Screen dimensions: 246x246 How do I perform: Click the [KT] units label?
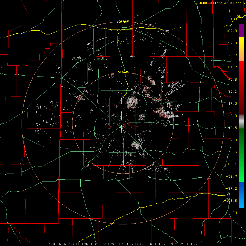(x=233, y=19)
